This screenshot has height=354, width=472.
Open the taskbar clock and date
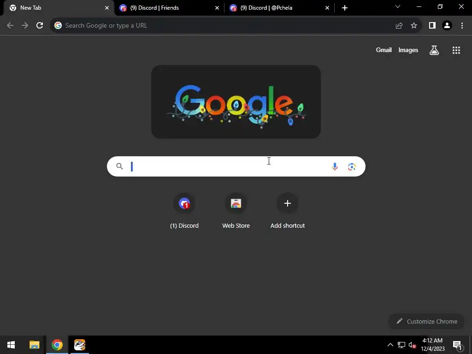coord(432,345)
